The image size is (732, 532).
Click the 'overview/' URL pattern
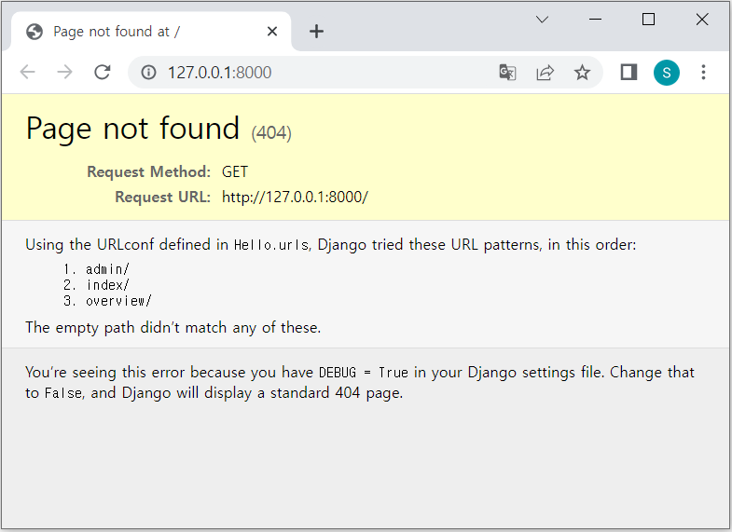pyautogui.click(x=118, y=301)
